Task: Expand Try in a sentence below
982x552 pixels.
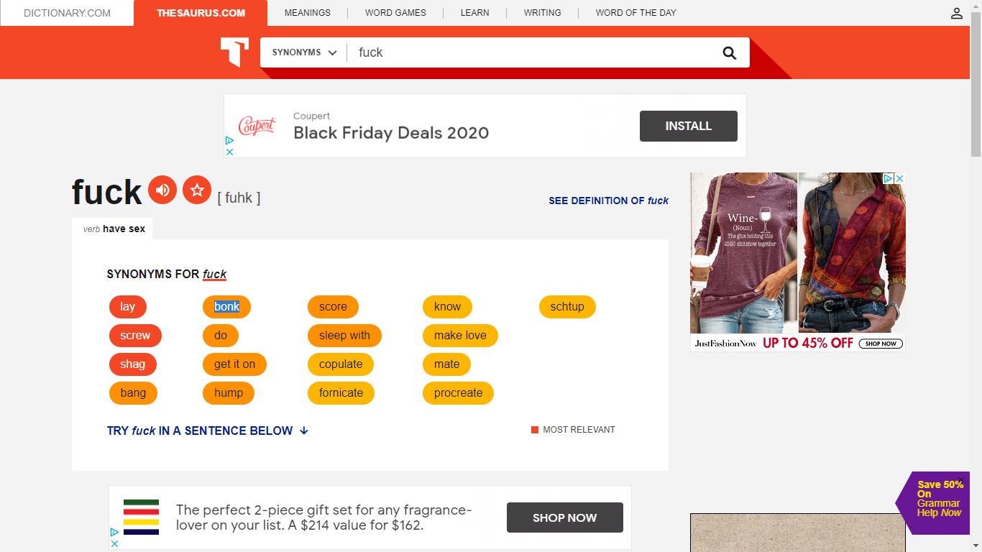Action: point(200,431)
